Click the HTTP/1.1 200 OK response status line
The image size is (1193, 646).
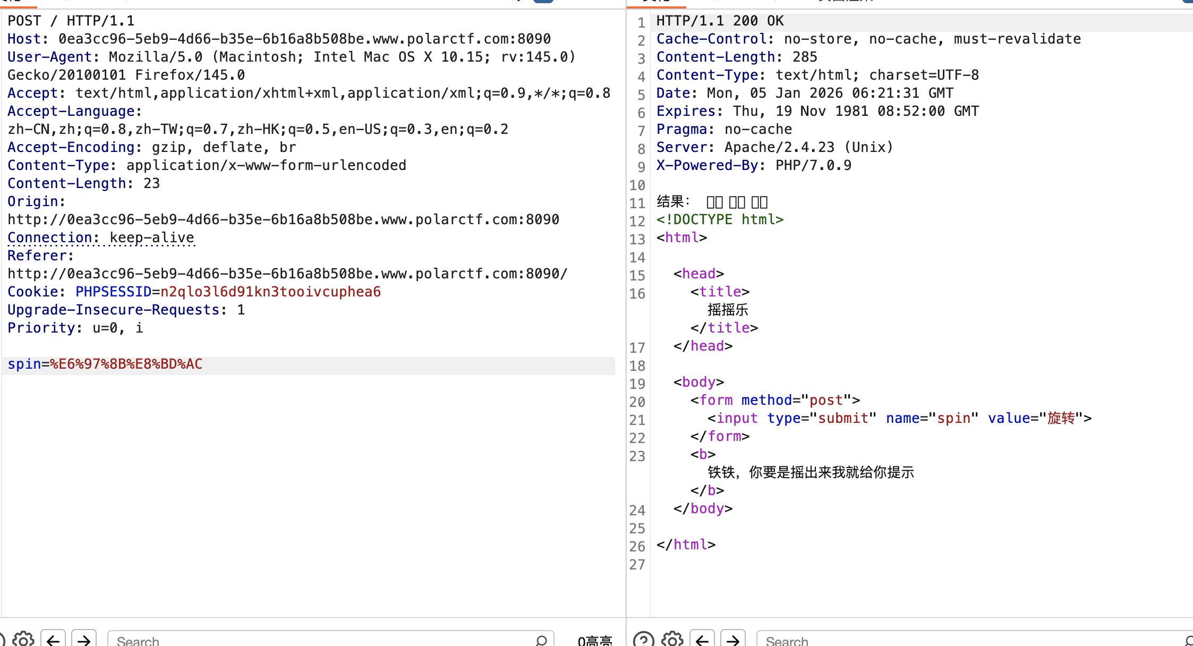pyautogui.click(x=720, y=21)
